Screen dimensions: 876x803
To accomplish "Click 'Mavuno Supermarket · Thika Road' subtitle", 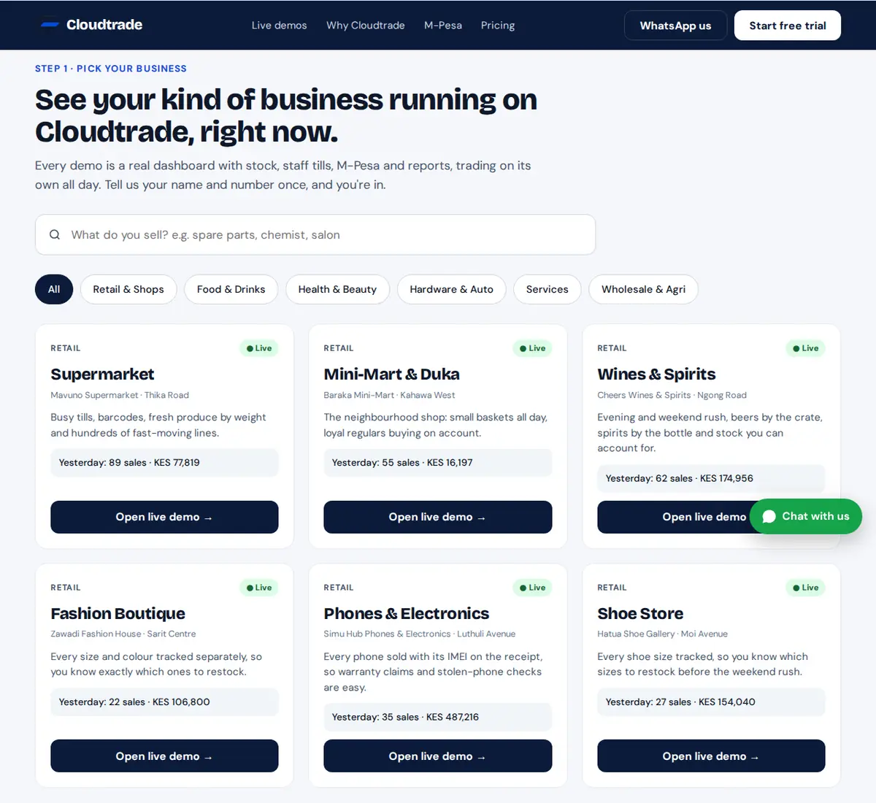I will (x=120, y=395).
